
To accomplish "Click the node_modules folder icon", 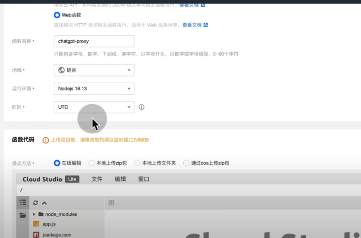I will 41,214.
